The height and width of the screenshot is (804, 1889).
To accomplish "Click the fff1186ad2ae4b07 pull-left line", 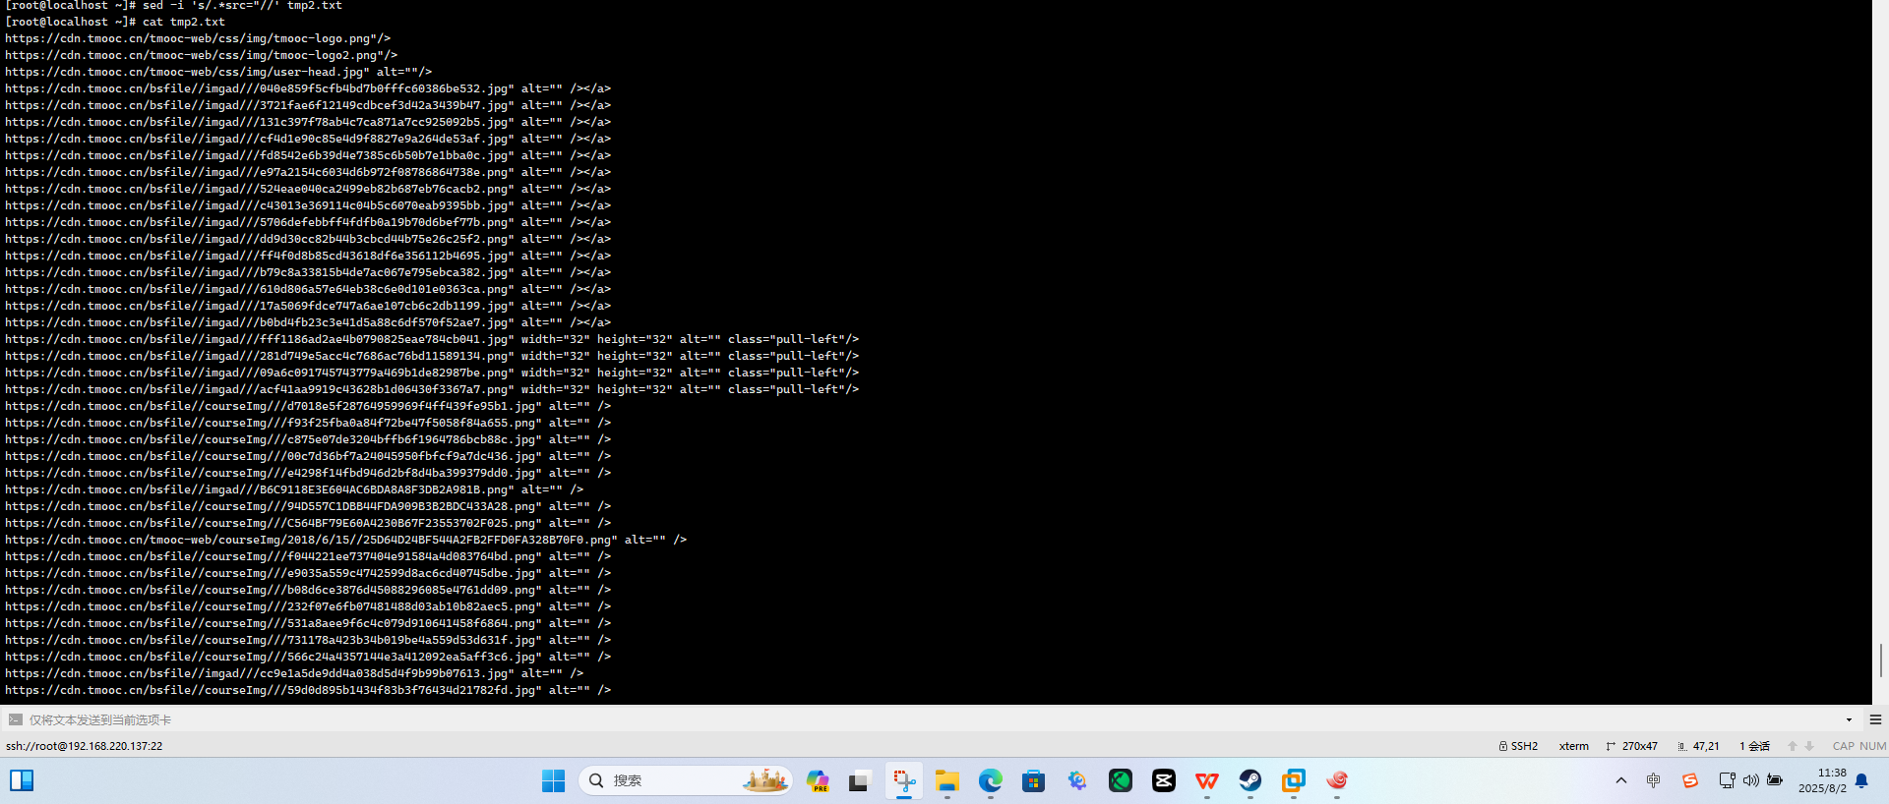I will click(x=432, y=339).
